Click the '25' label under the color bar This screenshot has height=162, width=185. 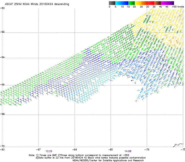tap(141, 7)
